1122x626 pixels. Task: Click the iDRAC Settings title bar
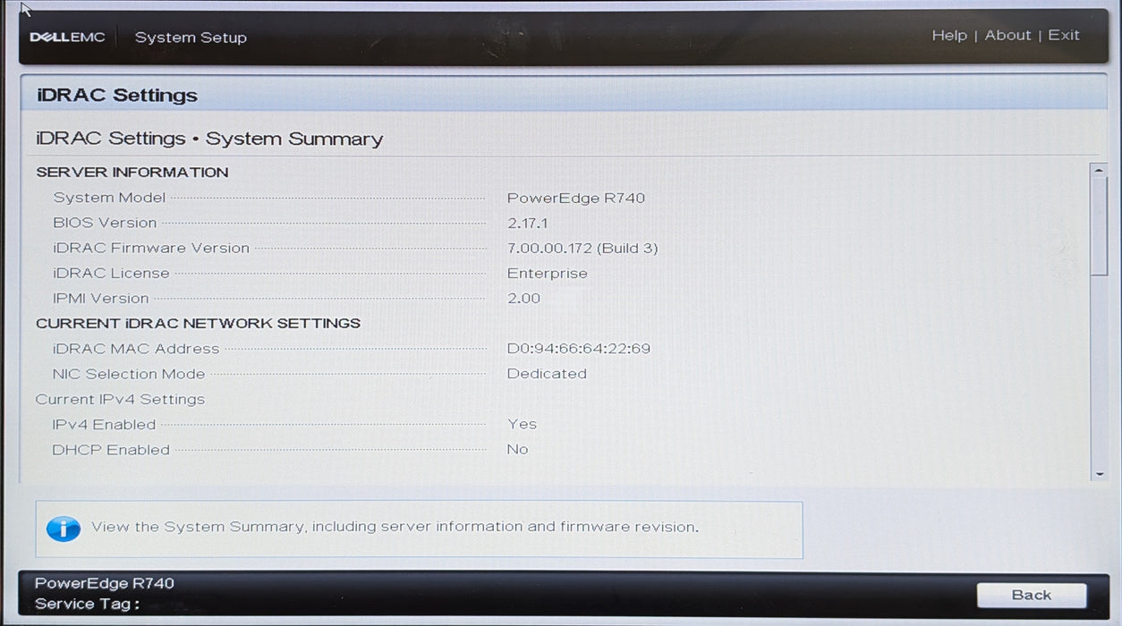click(x=564, y=95)
